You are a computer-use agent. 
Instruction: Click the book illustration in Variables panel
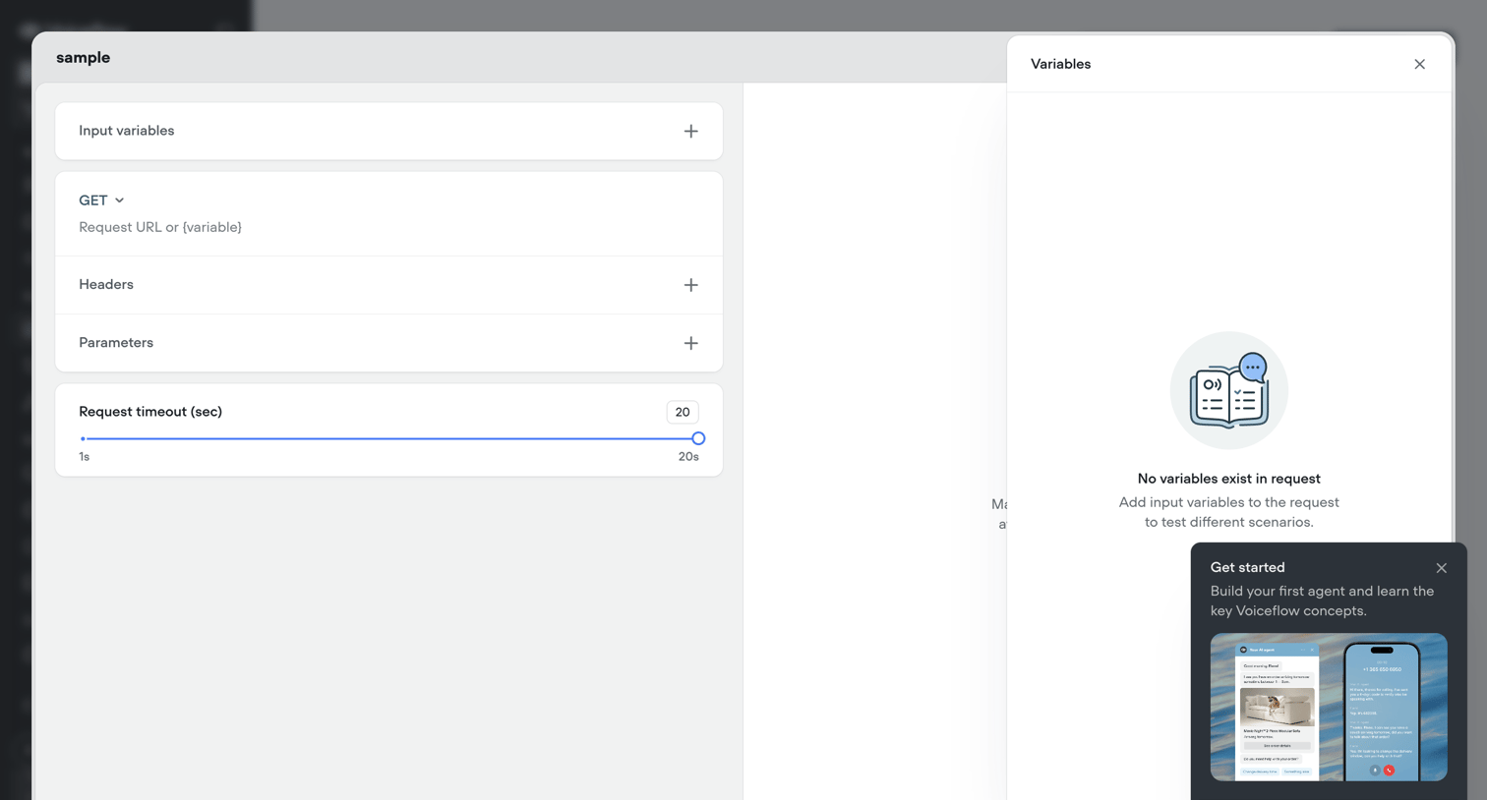(x=1228, y=390)
